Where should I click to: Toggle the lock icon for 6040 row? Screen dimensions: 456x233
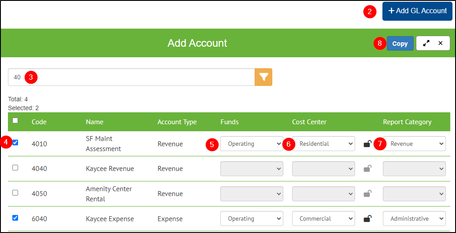367,219
